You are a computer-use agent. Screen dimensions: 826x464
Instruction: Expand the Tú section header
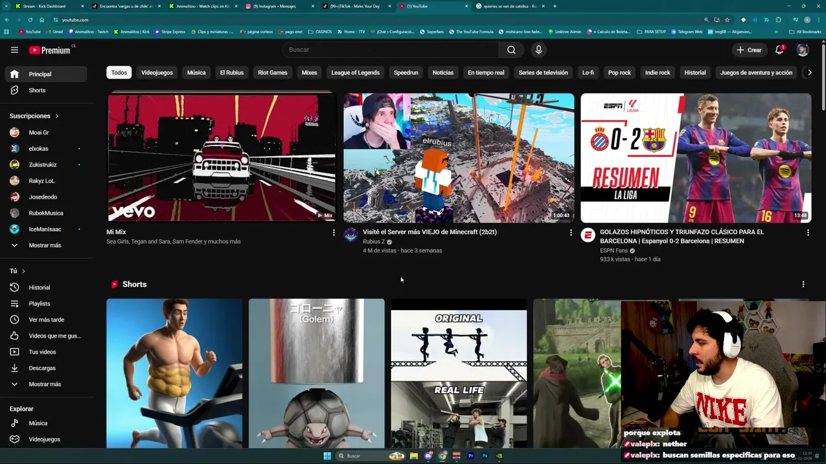pos(17,271)
